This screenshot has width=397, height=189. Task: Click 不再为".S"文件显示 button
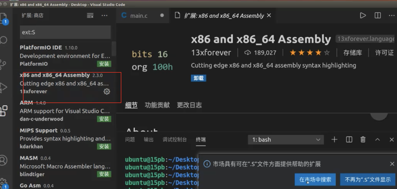click(x=368, y=179)
